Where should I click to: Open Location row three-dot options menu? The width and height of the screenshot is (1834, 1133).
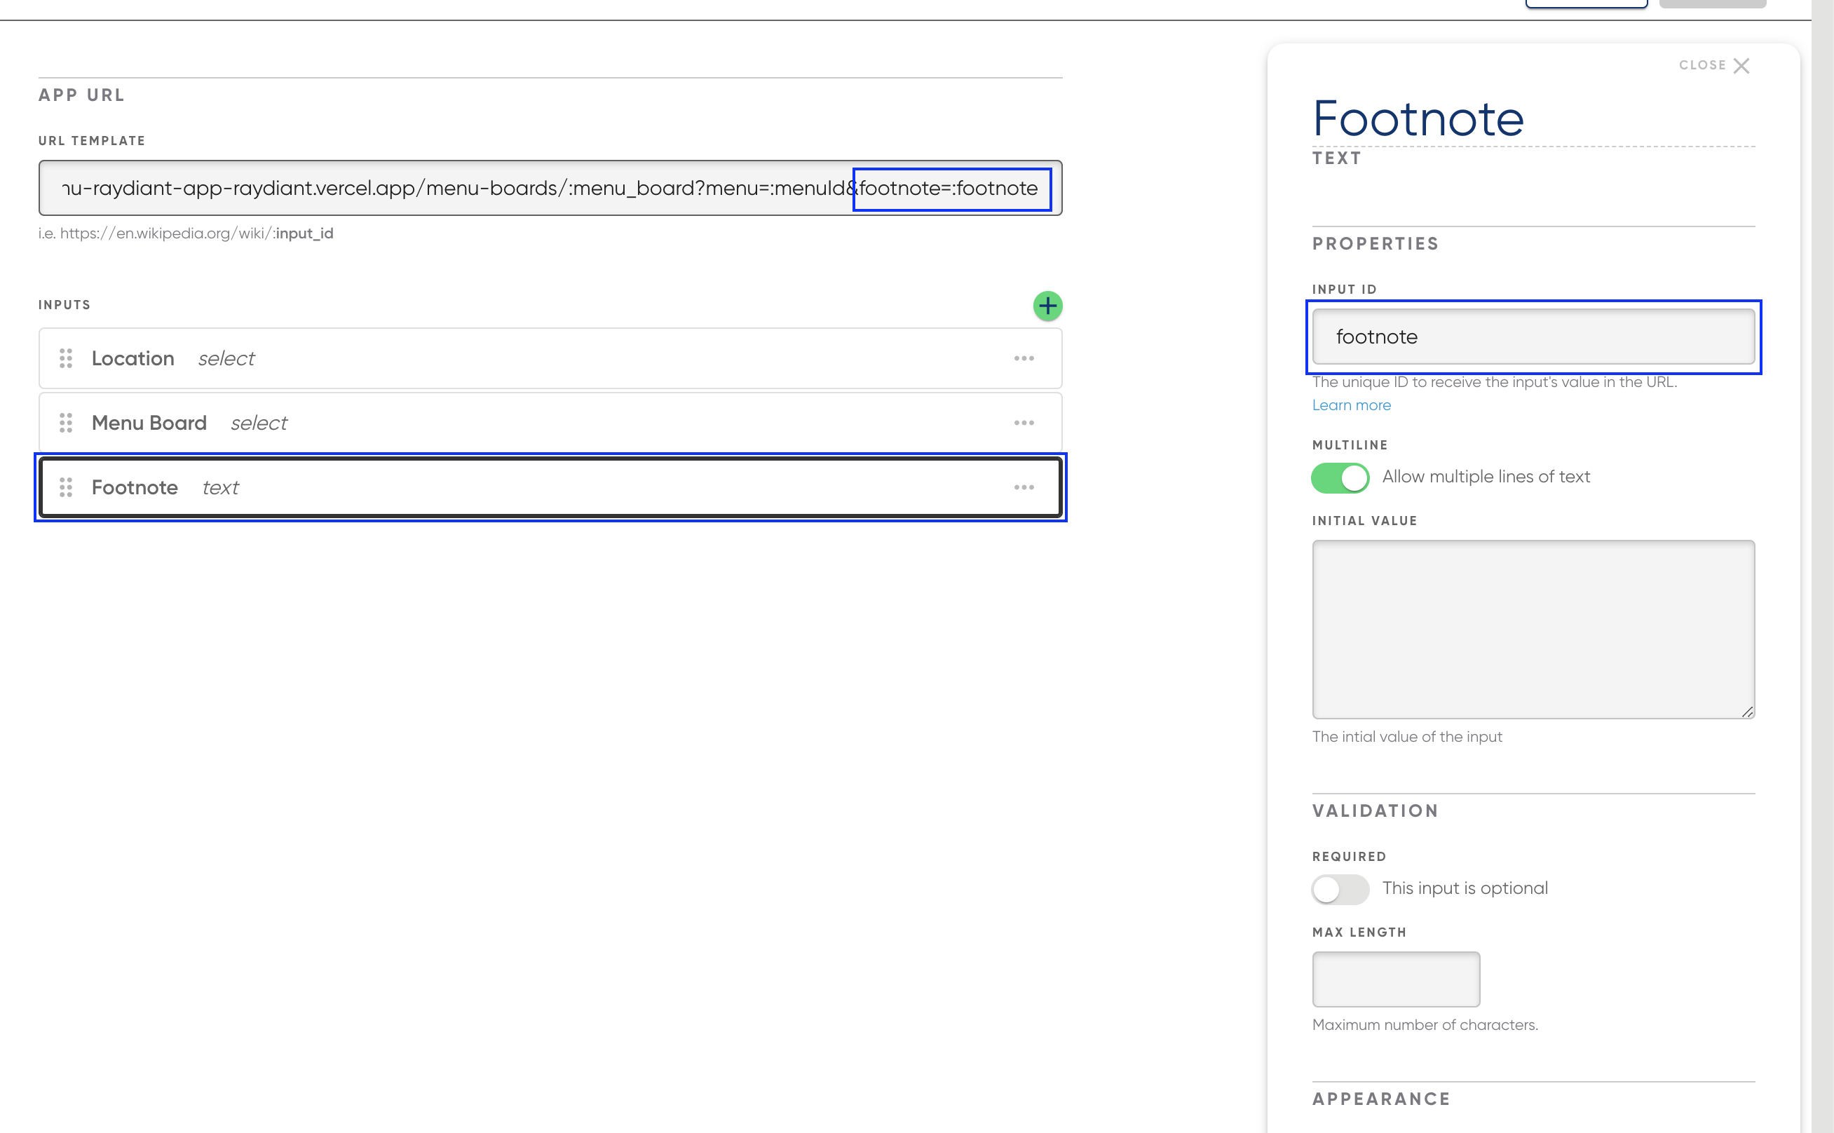click(x=1024, y=358)
